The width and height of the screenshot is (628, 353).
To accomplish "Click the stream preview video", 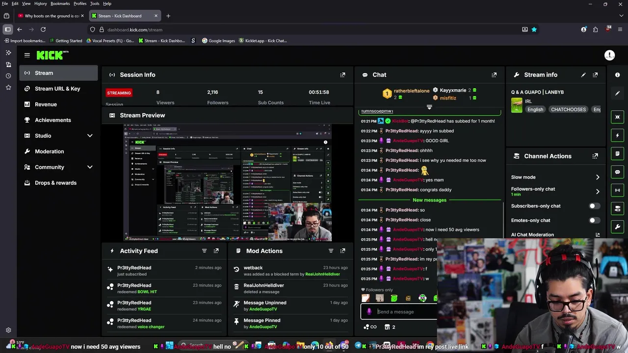I will [x=228, y=182].
